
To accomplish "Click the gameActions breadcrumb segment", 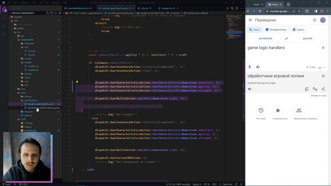I will 95,13.
